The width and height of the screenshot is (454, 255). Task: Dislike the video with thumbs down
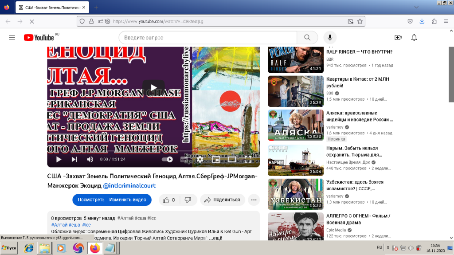(x=188, y=200)
